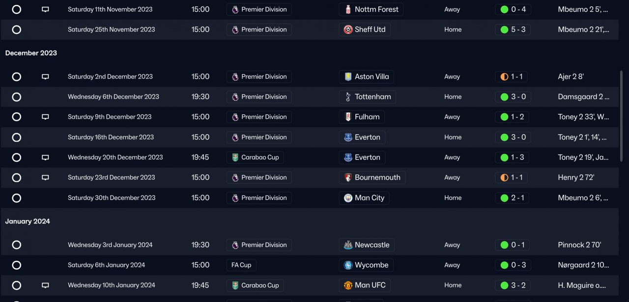Click the Man City club badge
This screenshot has height=302, width=629.
(348, 198)
